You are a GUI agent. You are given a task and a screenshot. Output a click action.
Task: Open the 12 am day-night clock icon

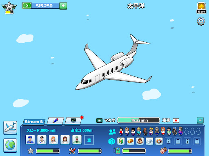pyautogui.click(x=201, y=8)
